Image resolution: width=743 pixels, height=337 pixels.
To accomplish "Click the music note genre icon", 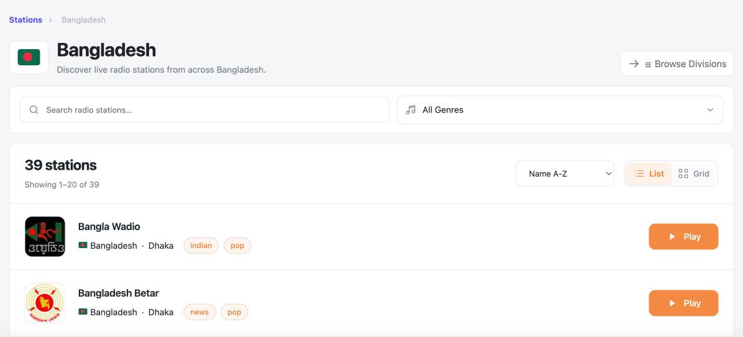I will [x=411, y=110].
